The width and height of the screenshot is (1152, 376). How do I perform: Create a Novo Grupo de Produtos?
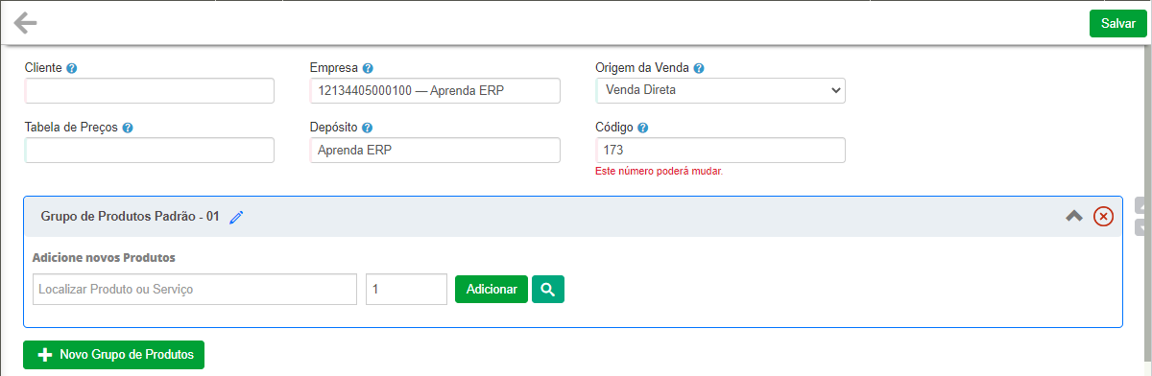click(113, 355)
